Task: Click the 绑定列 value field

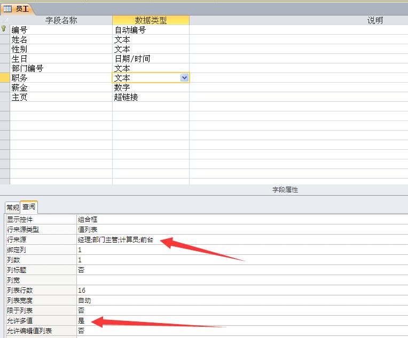Action: click(x=242, y=250)
